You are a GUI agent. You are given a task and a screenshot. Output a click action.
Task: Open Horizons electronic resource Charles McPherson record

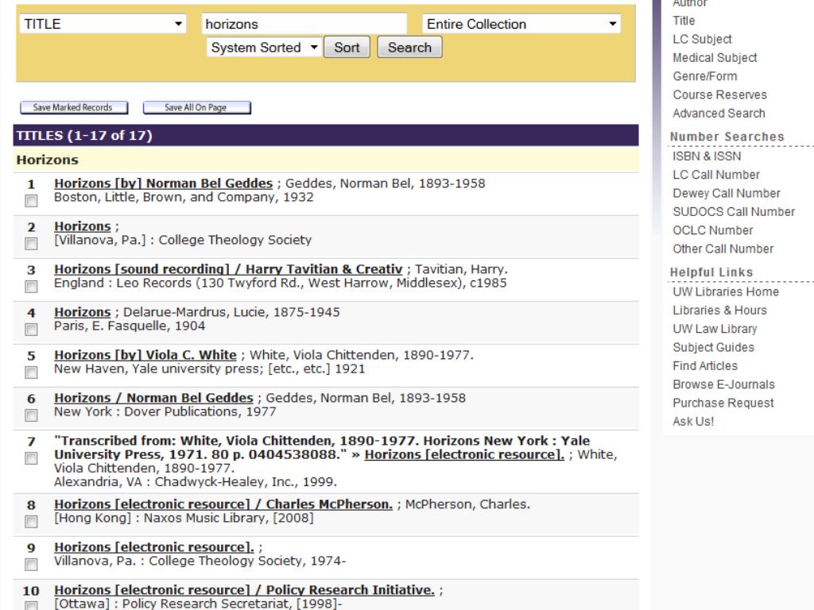point(223,504)
